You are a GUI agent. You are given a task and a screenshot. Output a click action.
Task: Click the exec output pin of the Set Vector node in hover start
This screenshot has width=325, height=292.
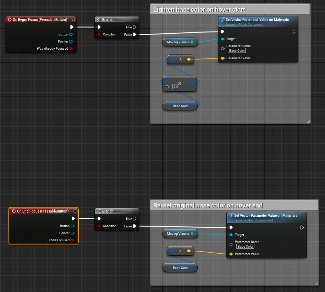(x=293, y=32)
